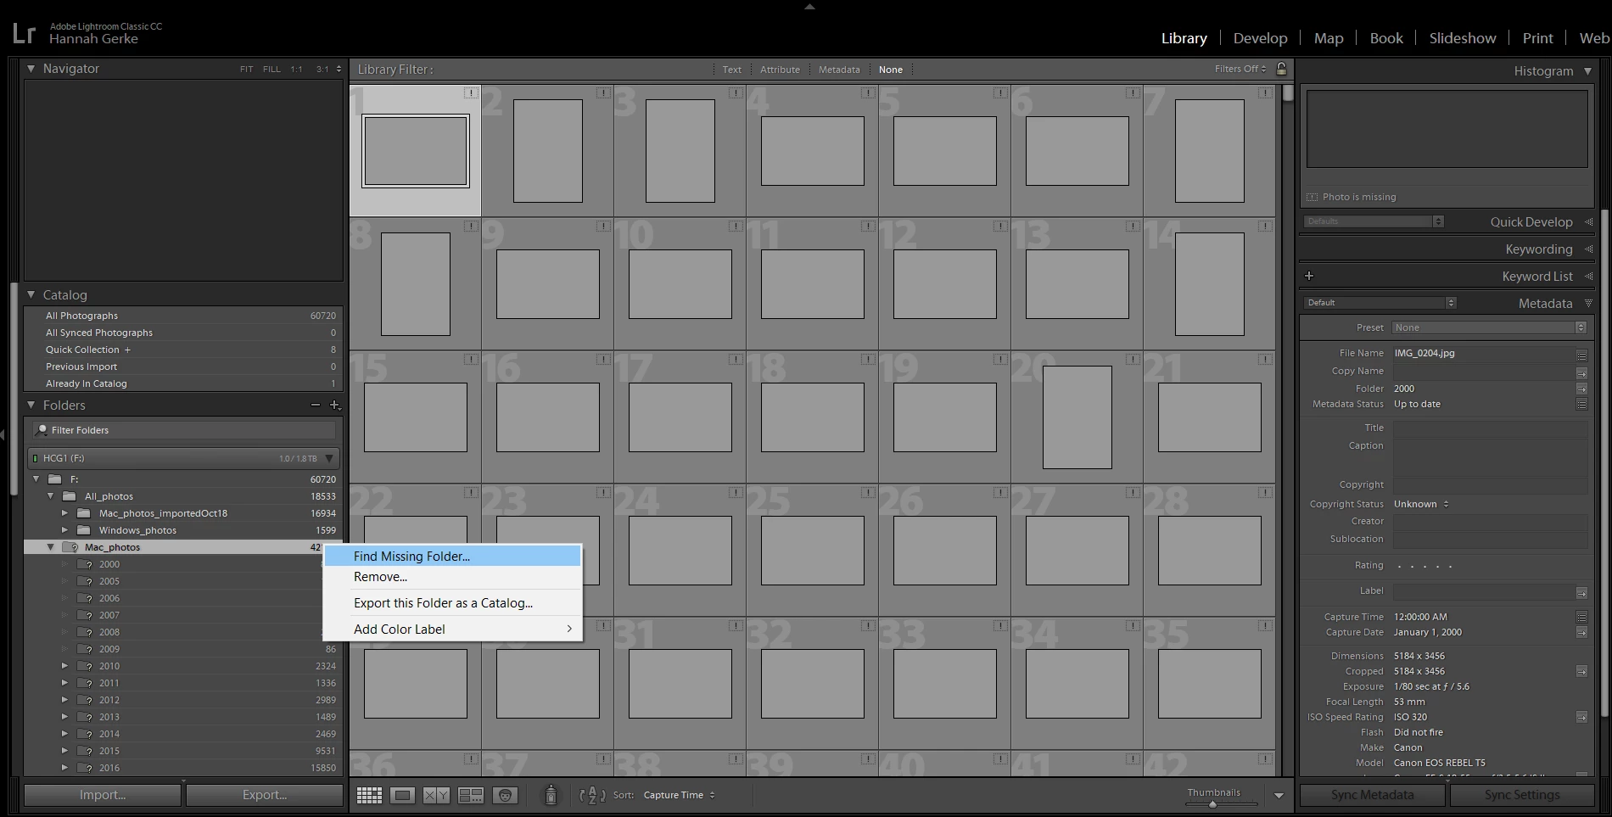
Task: Open the Sort Capture Time dropdown
Action: pyautogui.click(x=679, y=795)
